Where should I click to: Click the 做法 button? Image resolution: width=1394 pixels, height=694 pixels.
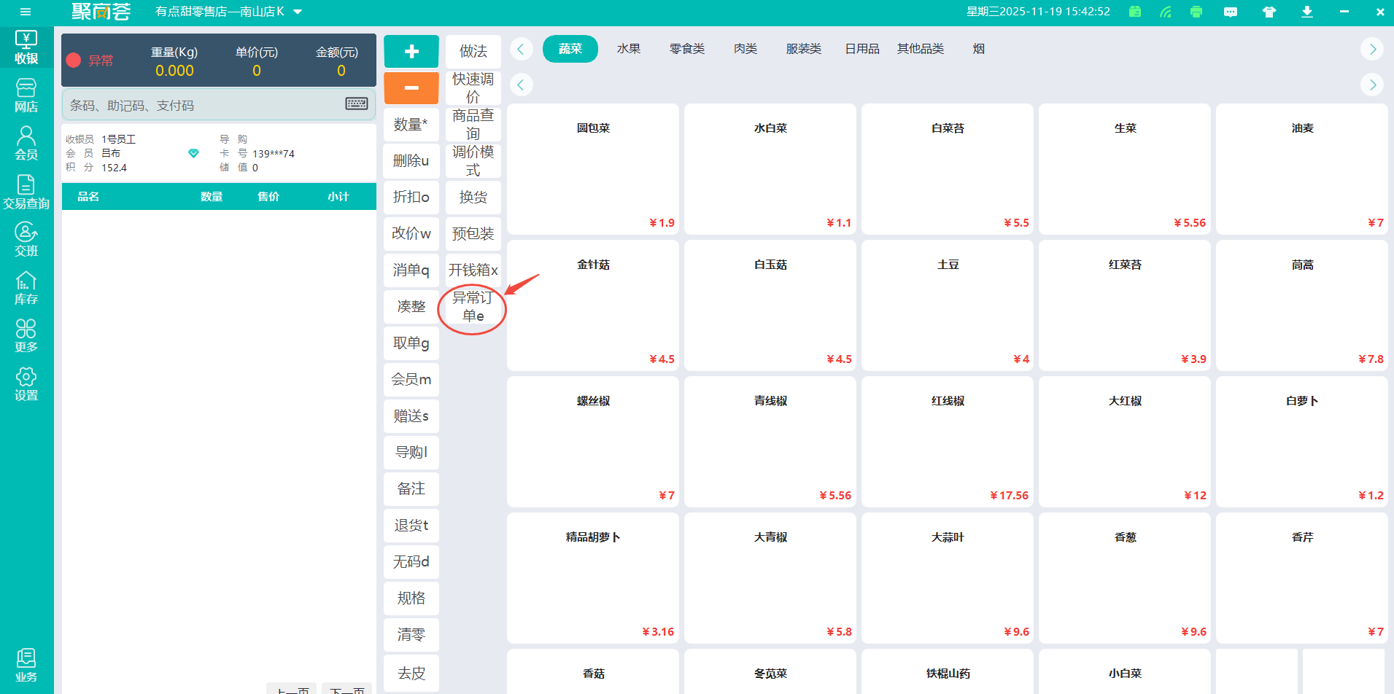[x=473, y=51]
